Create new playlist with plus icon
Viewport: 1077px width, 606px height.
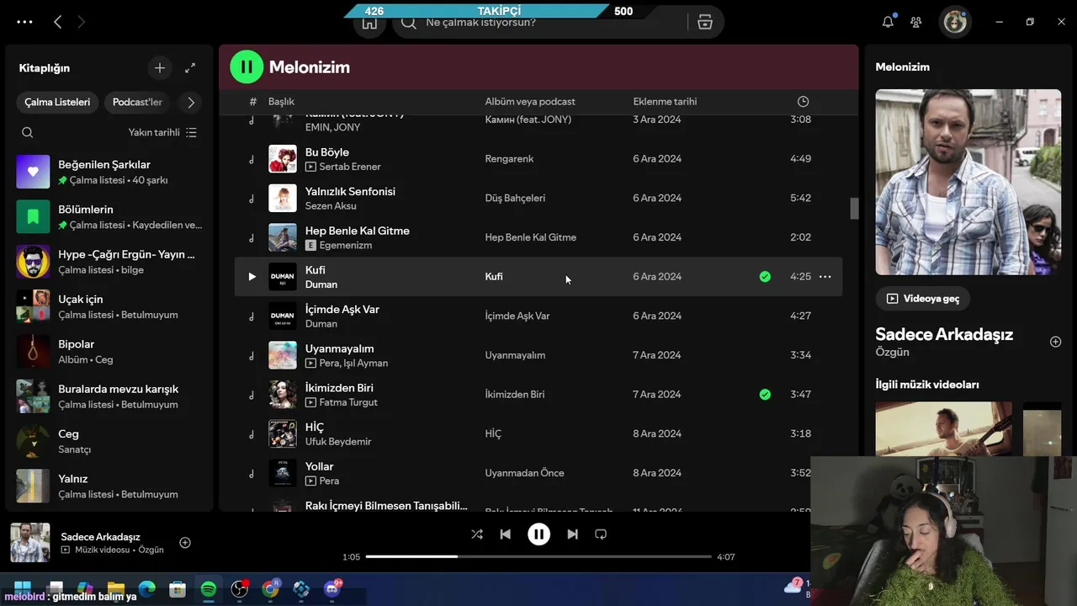point(160,67)
